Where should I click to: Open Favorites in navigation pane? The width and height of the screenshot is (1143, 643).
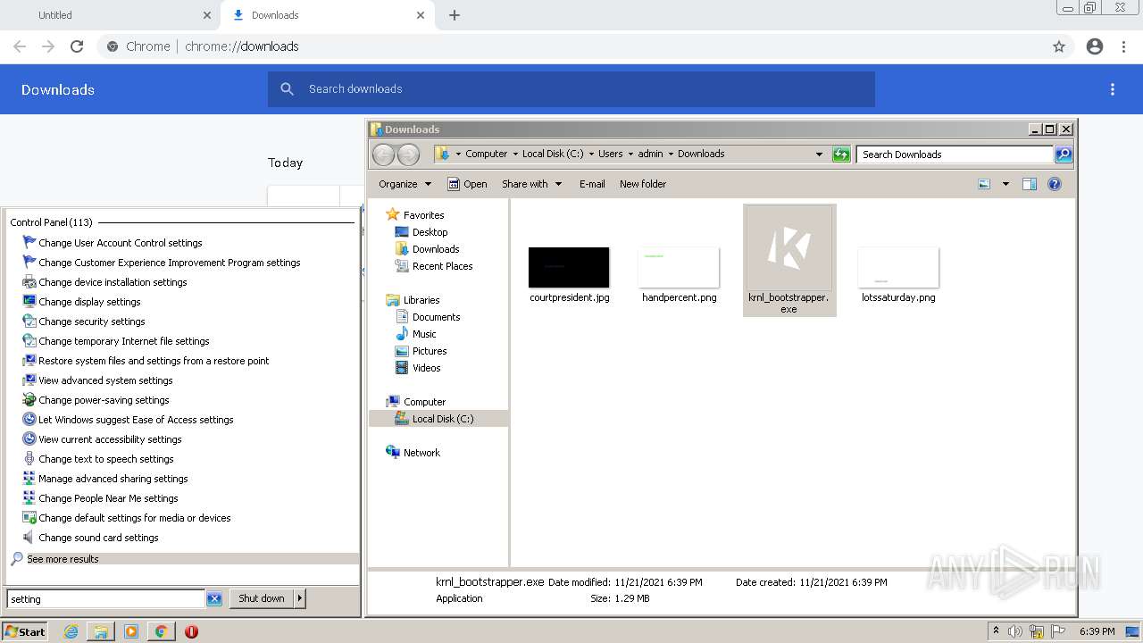pos(423,215)
